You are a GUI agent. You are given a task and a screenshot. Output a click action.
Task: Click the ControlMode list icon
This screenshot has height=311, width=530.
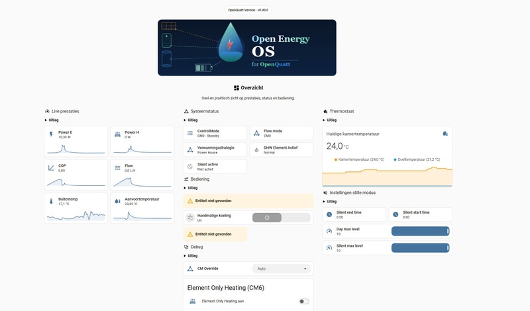point(190,133)
